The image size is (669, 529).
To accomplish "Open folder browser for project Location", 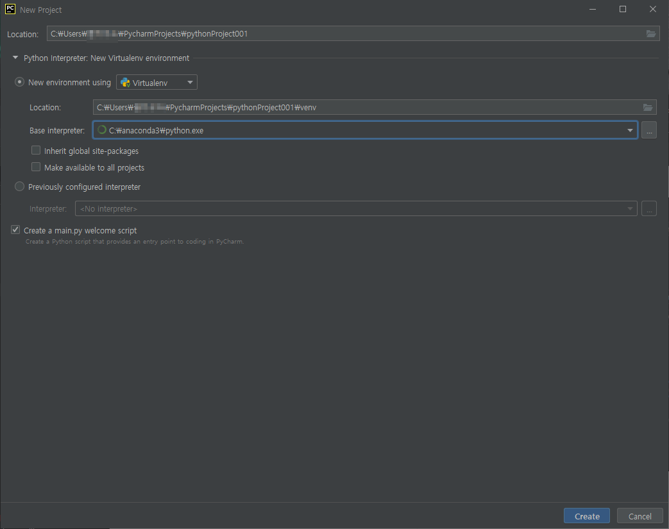I will click(650, 34).
